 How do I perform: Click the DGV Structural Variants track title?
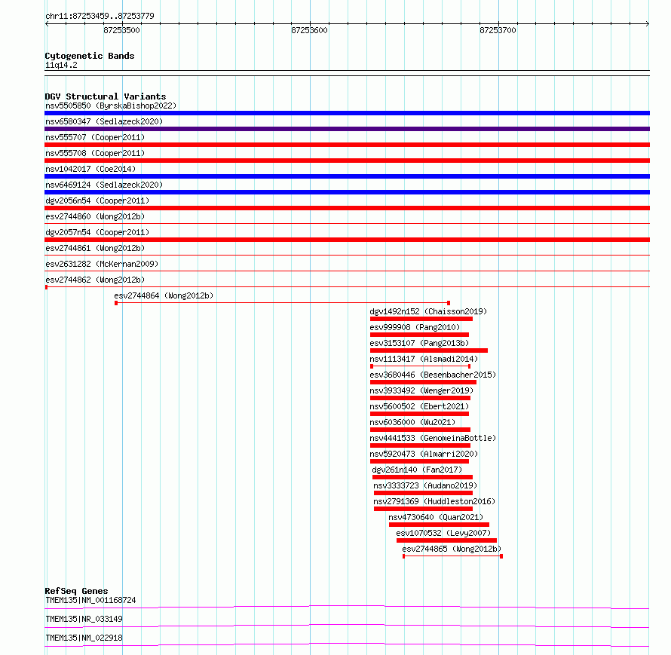point(106,96)
